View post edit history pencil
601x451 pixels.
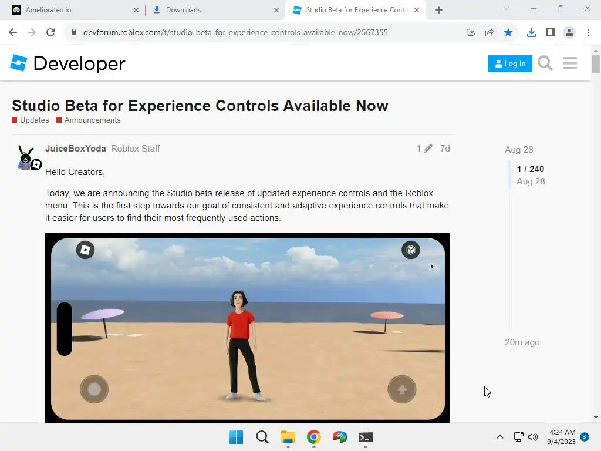(425, 149)
